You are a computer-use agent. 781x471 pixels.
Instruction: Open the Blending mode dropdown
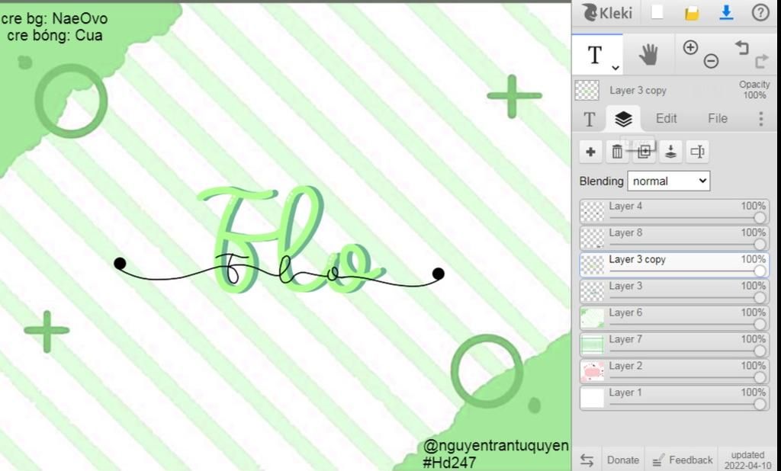coord(668,181)
